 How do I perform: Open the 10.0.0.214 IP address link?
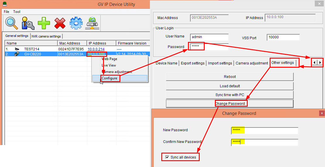point(96,49)
